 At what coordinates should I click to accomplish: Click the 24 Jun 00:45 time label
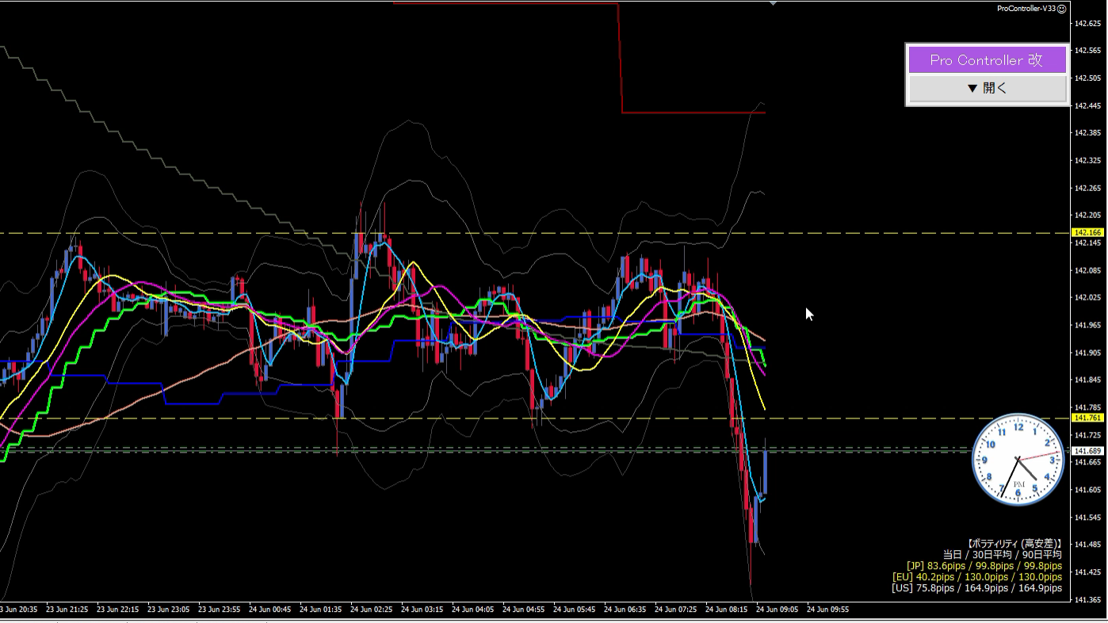270,610
